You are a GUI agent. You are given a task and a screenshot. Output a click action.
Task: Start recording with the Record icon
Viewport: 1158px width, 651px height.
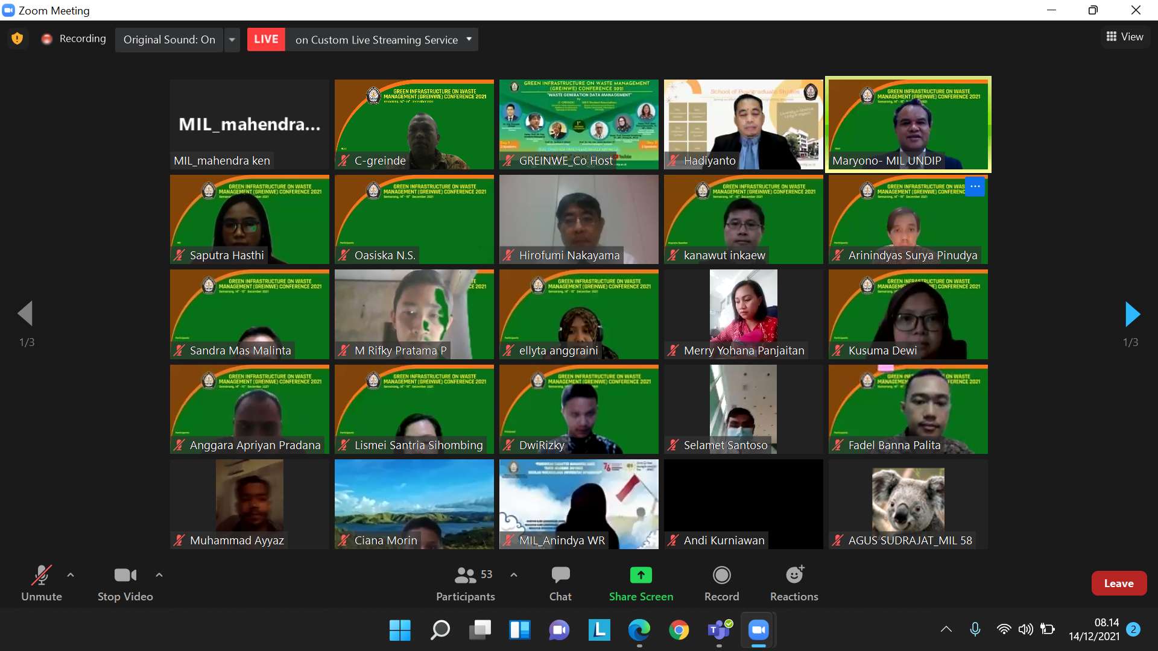coord(721,576)
